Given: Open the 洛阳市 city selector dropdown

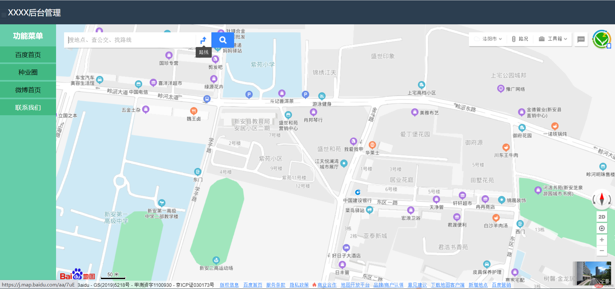Looking at the screenshot, I should click(x=488, y=39).
